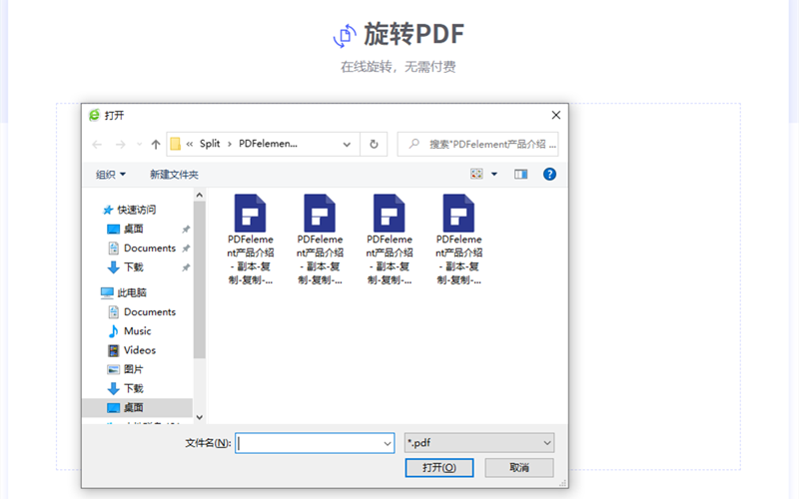
Task: Open the *.pdf file type dropdown
Action: pos(479,442)
